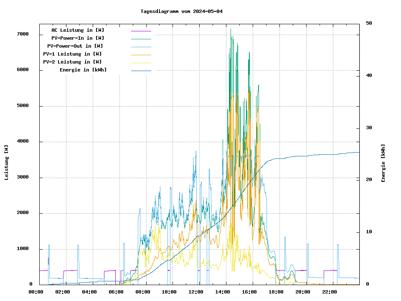Click the Energie legend line sample
Image resolution: width=401 pixels, height=301 pixels.
[x=141, y=70]
